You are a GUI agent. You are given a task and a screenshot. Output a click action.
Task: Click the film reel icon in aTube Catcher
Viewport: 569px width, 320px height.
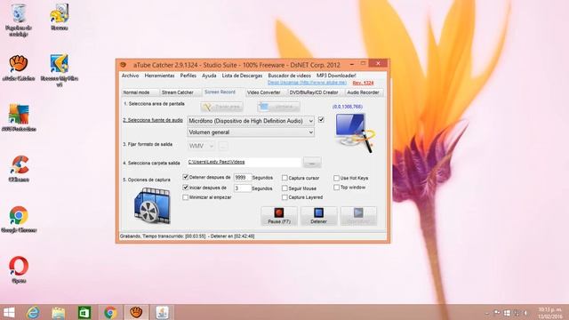click(x=152, y=205)
